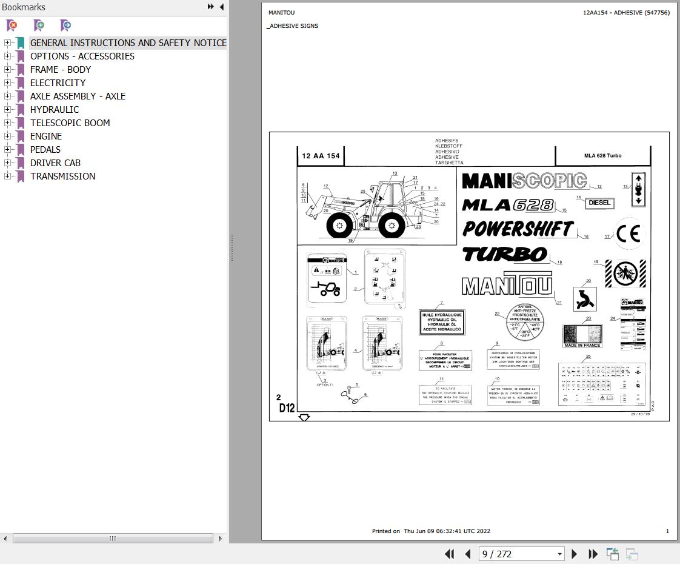The width and height of the screenshot is (680, 564).
Task: Click the bookmark icon beside FRAME - BODY
Action: (21, 70)
